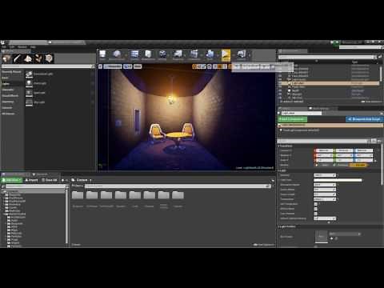Image resolution: width=384 pixels, height=288 pixels.
Task: Open the Cinematics toolbar icon
Action: [x=194, y=54]
